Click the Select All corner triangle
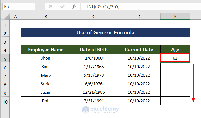The image size is (201, 118). pyautogui.click(x=6, y=17)
